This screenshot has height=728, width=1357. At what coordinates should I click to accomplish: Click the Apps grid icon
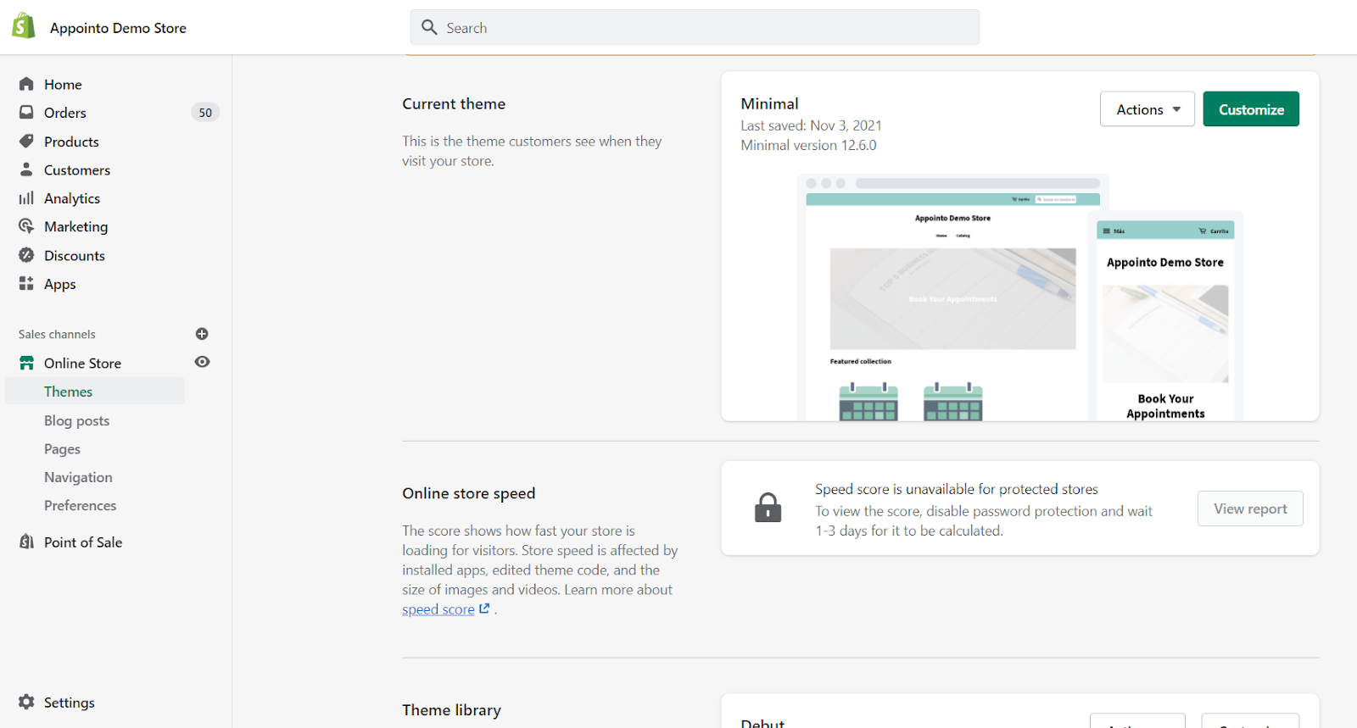click(26, 283)
